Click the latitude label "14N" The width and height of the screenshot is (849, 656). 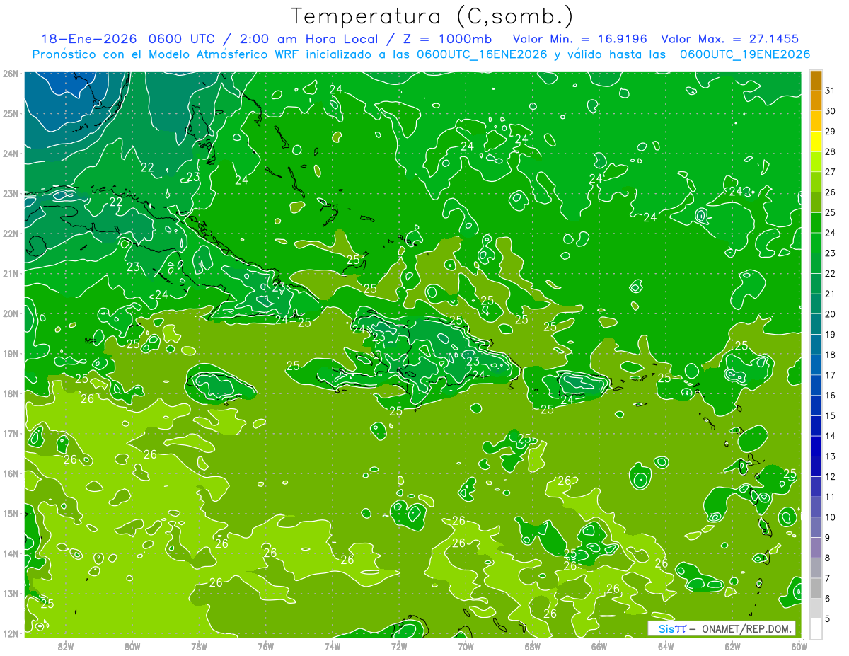point(11,553)
